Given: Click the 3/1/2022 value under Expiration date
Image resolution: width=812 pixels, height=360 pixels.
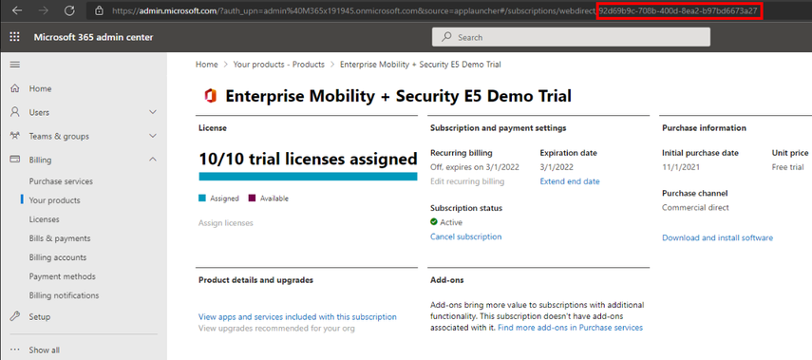Looking at the screenshot, I should click(556, 167).
